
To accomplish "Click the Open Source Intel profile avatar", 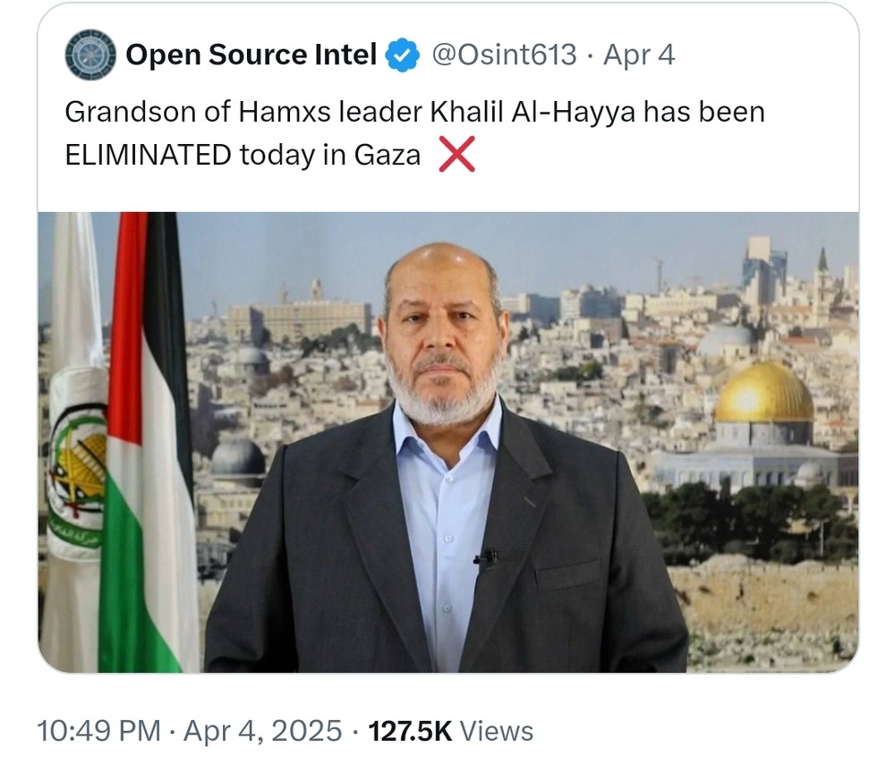I will tap(90, 55).
